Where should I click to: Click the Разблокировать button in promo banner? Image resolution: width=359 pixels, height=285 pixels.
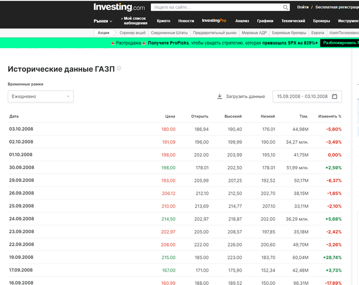tap(339, 43)
